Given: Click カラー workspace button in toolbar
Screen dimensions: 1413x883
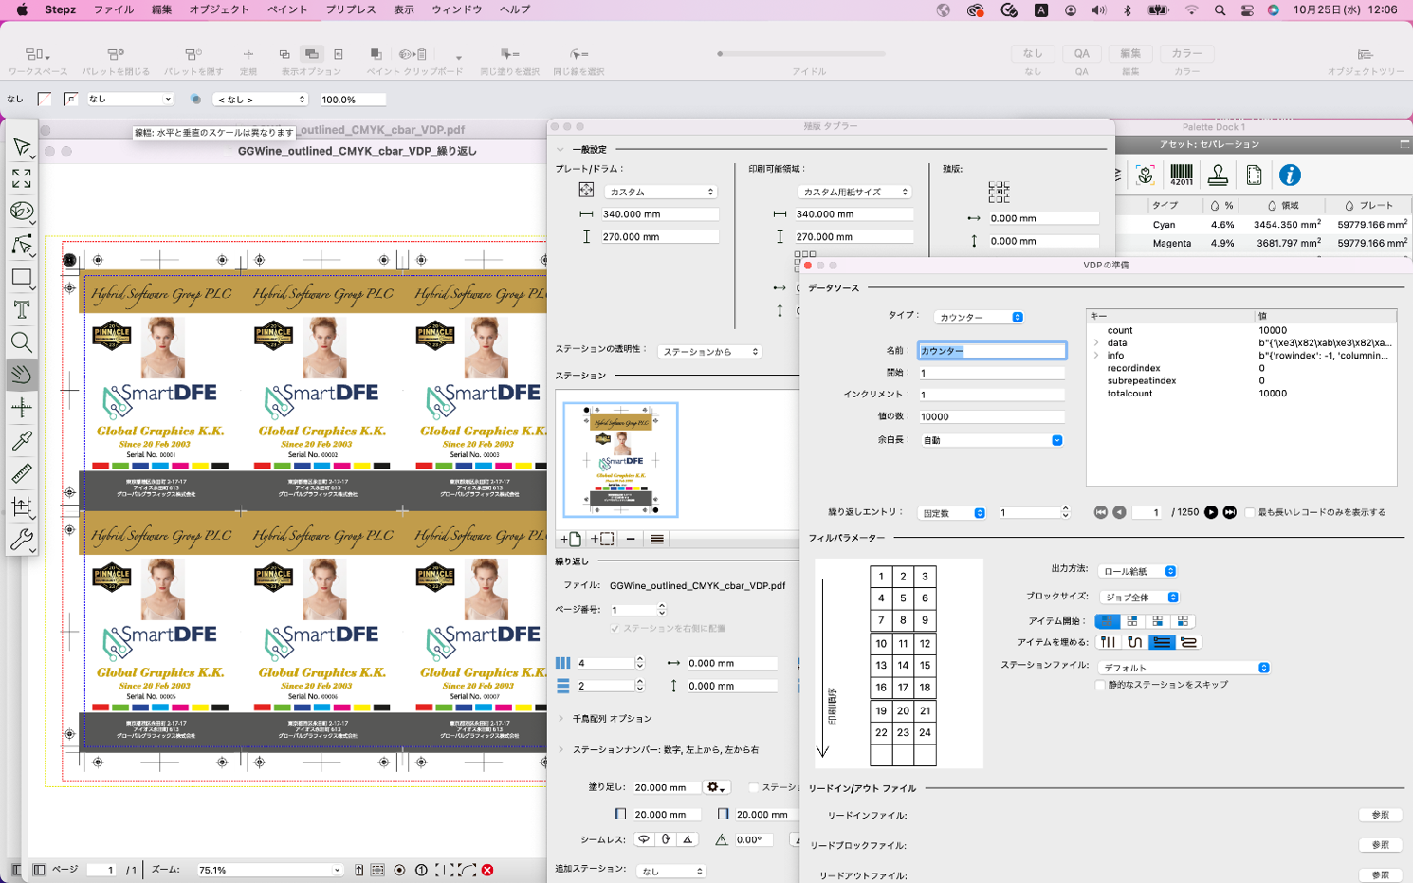Looking at the screenshot, I should coord(1186,54).
